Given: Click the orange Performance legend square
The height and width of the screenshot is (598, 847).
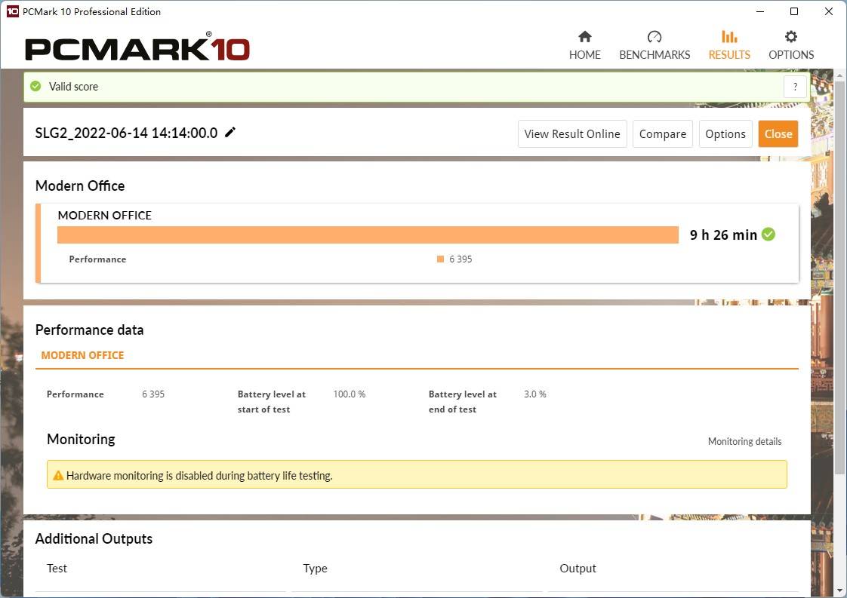Looking at the screenshot, I should pos(440,259).
